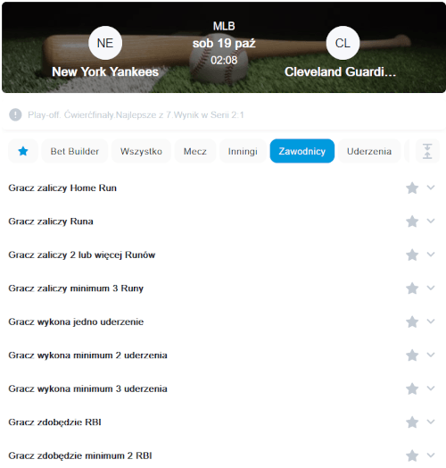
Task: Expand the Gracz zaliczy Home Run chevron
Action: (431, 188)
